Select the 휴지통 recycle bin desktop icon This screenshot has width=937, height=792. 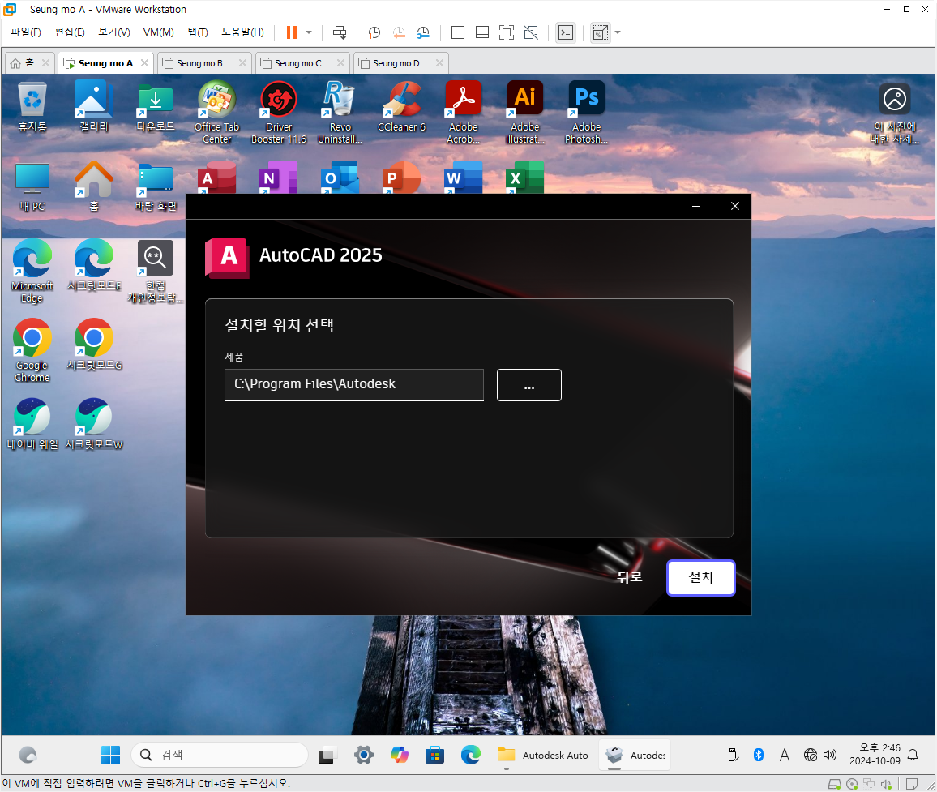point(32,108)
